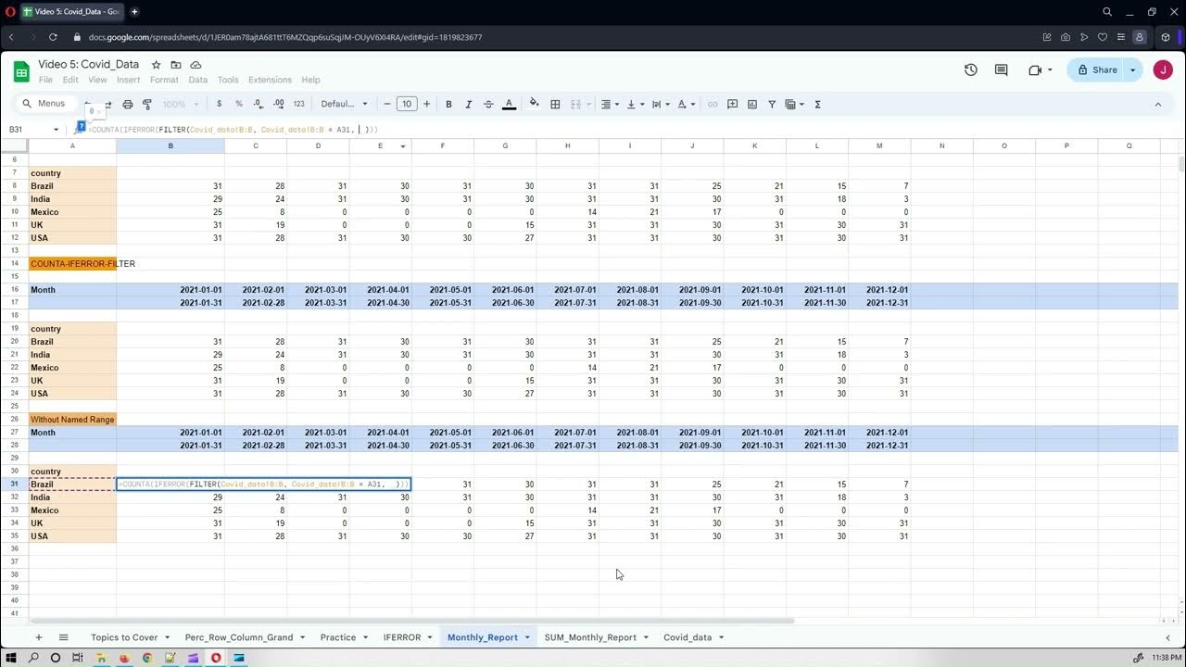The image size is (1186, 667).
Task: Open the zoom level dropdown
Action: point(180,104)
